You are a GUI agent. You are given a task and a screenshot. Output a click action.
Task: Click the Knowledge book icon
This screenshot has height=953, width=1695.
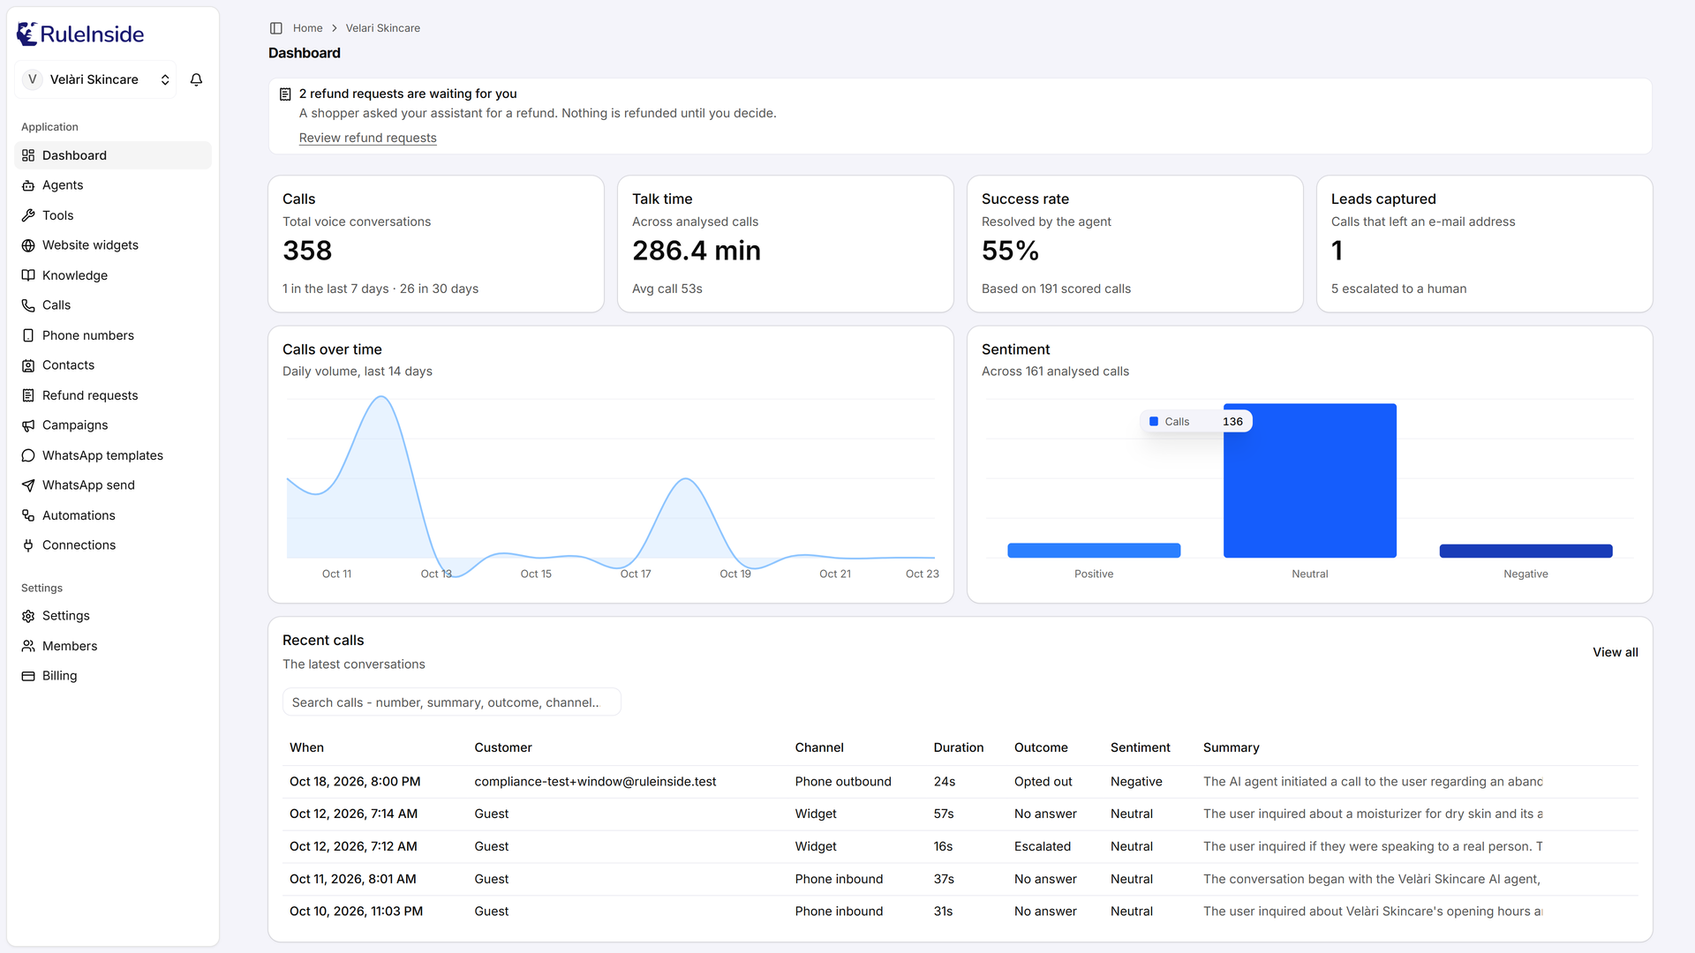pyautogui.click(x=28, y=275)
